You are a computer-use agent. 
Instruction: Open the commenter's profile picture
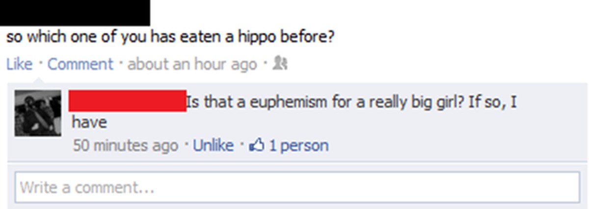pos(38,113)
